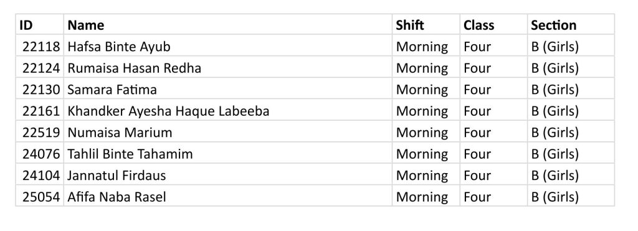Click Khandker Ayesha Haque Labeeba cell
638x231 pixels.
[x=228, y=110]
